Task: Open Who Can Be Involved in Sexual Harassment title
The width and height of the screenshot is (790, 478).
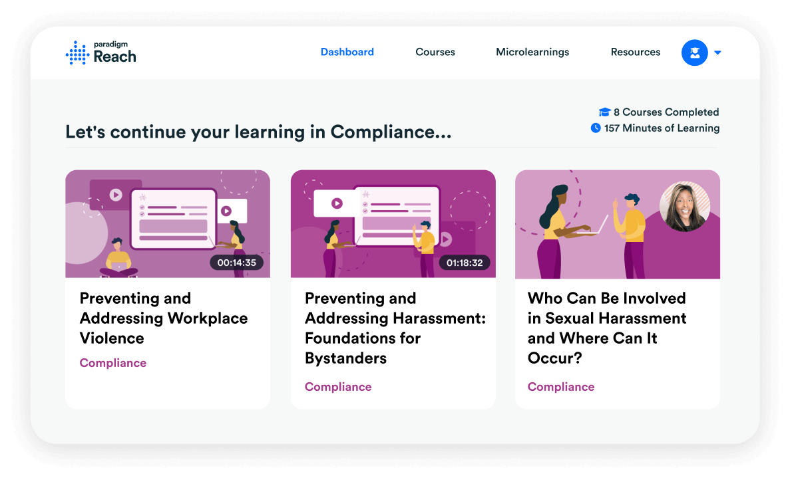Action: pos(606,328)
